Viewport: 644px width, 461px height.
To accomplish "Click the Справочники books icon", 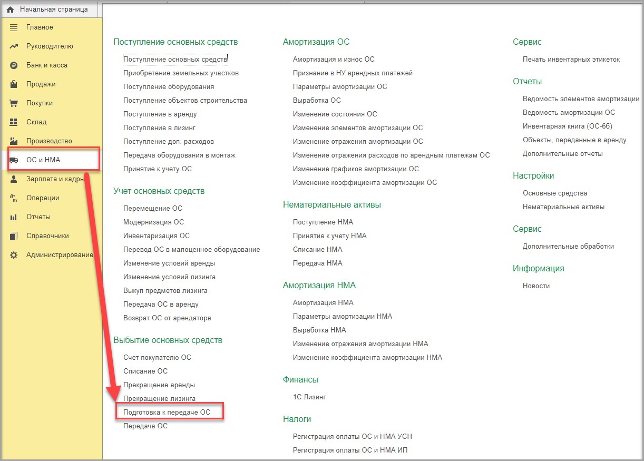I will (x=14, y=236).
